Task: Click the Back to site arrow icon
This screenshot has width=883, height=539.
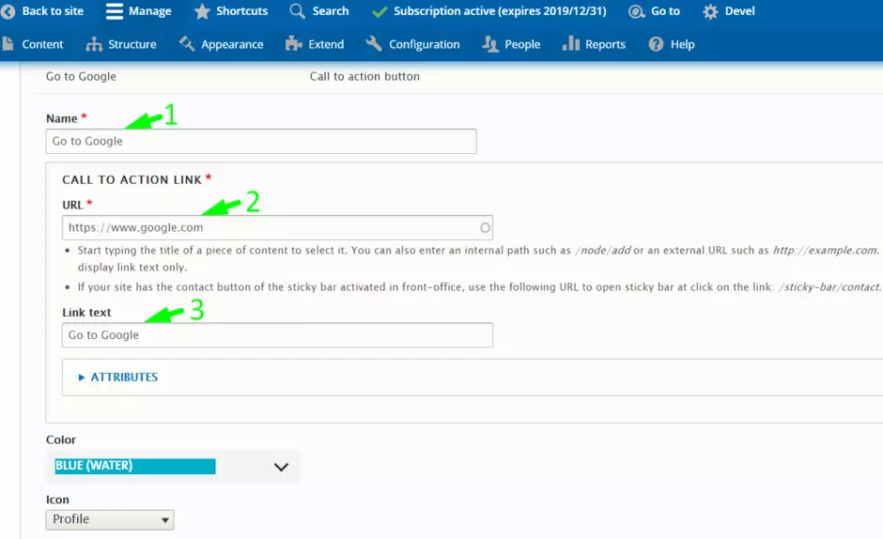Action: point(8,11)
